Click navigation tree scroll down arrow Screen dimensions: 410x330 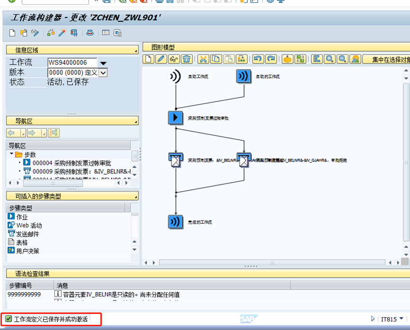[x=135, y=175]
